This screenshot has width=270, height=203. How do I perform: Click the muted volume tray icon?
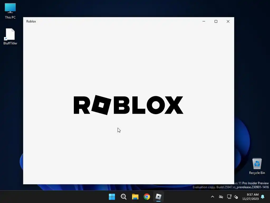tap(236, 197)
